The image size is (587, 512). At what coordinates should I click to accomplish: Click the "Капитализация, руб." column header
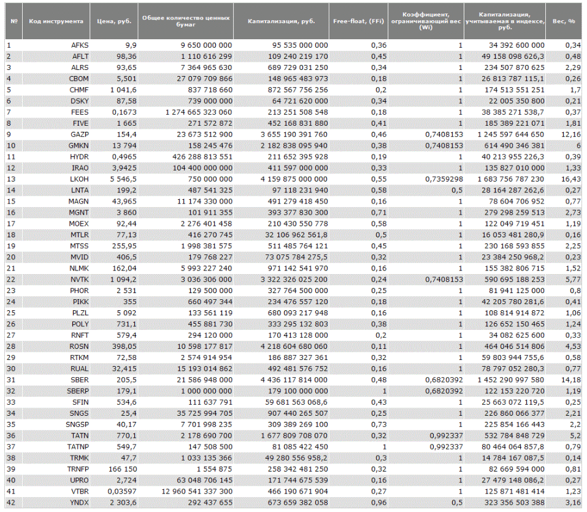[281, 21]
